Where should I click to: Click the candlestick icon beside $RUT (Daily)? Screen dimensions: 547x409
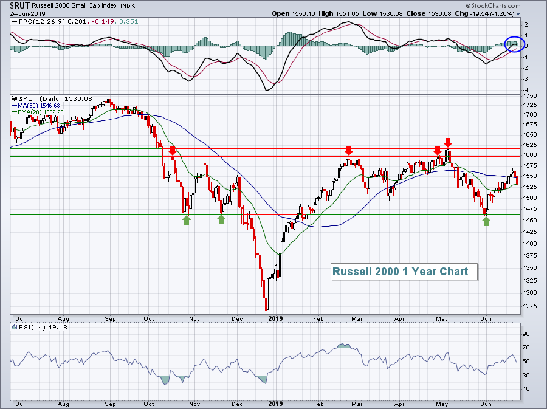(x=15, y=98)
